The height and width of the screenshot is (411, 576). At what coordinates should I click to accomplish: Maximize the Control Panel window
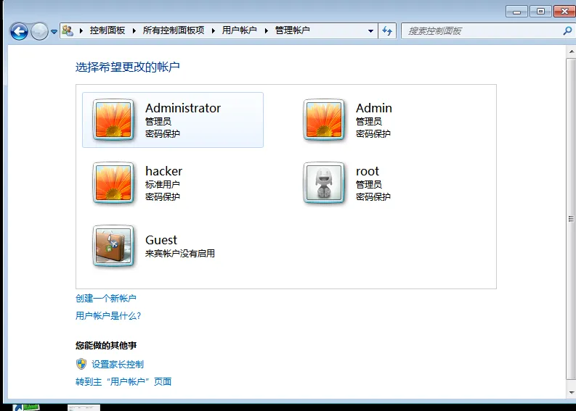(x=540, y=12)
